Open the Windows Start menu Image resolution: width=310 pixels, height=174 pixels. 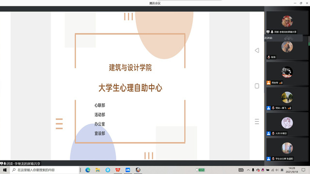click(5, 170)
